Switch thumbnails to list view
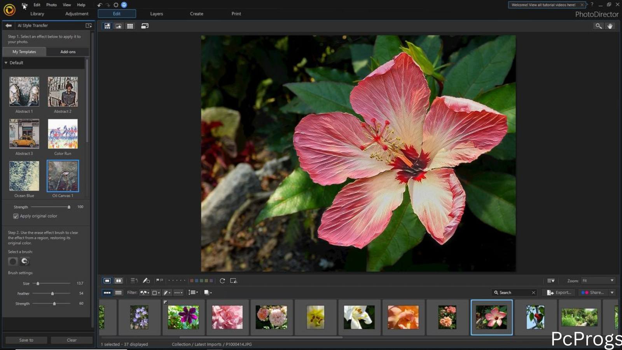This screenshot has width=622, height=350. 119,292
